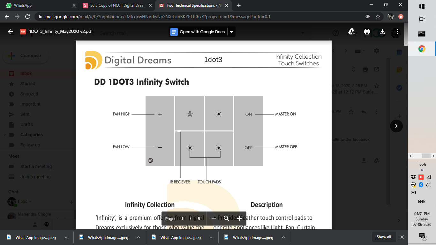Image resolution: width=436 pixels, height=245 pixels.
Task: Open Windows Security tray icon
Action: pos(413,185)
